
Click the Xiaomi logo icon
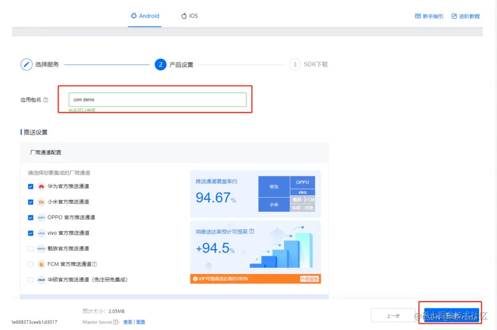41,202
